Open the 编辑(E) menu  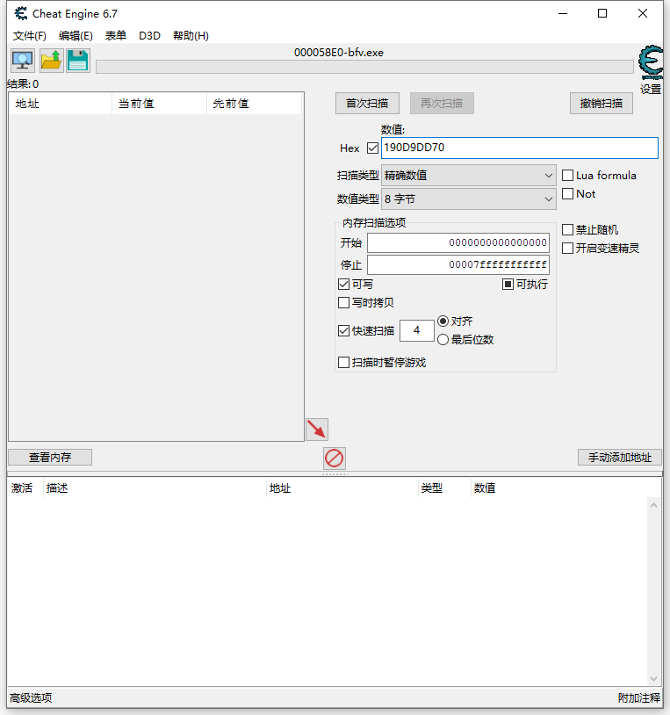click(76, 36)
